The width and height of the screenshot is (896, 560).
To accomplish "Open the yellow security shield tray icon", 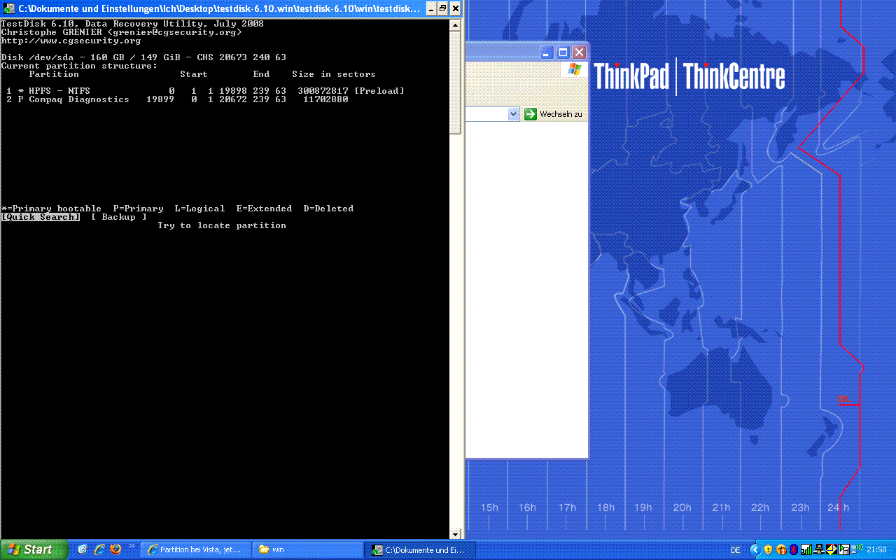I will coord(768,549).
